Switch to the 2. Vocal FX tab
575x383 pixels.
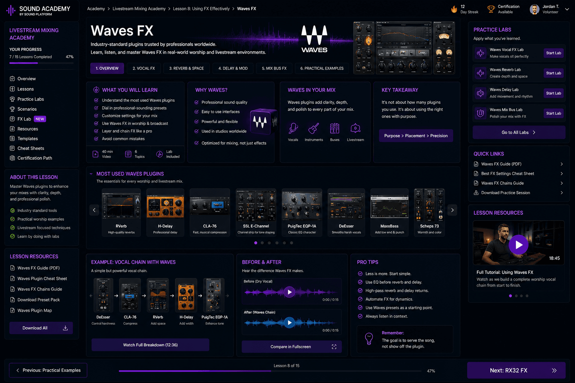point(144,68)
